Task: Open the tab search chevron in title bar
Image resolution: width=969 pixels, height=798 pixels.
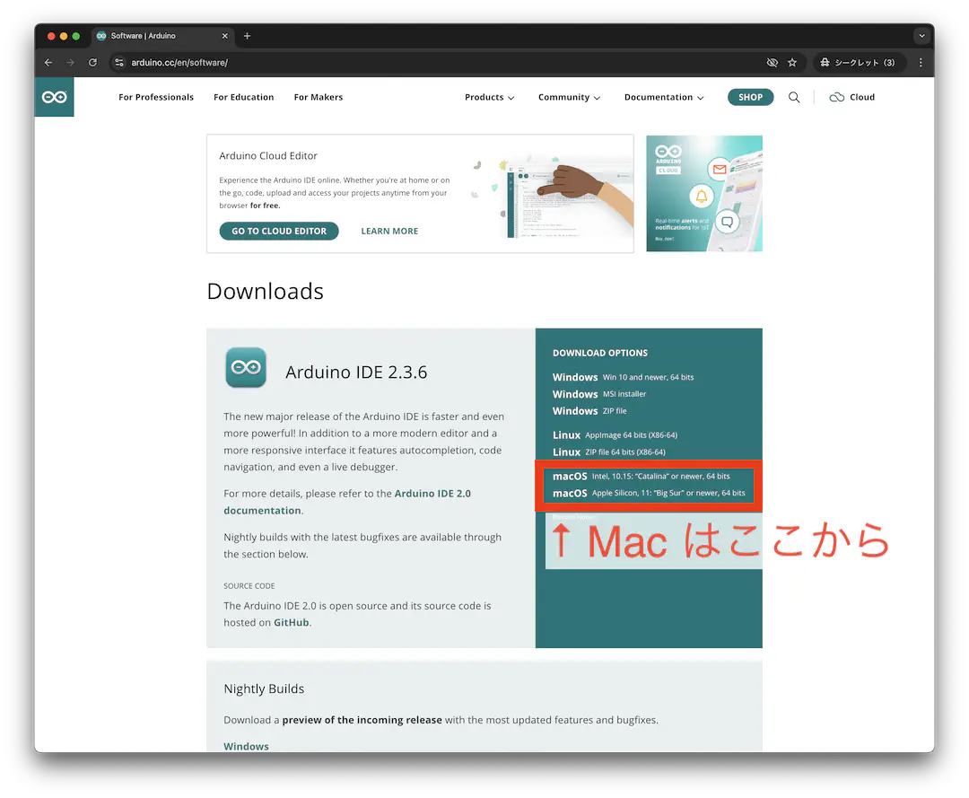Action: tap(921, 36)
